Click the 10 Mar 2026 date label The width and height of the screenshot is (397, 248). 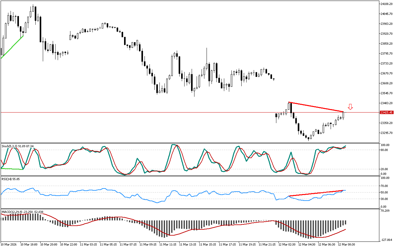(x=9, y=245)
